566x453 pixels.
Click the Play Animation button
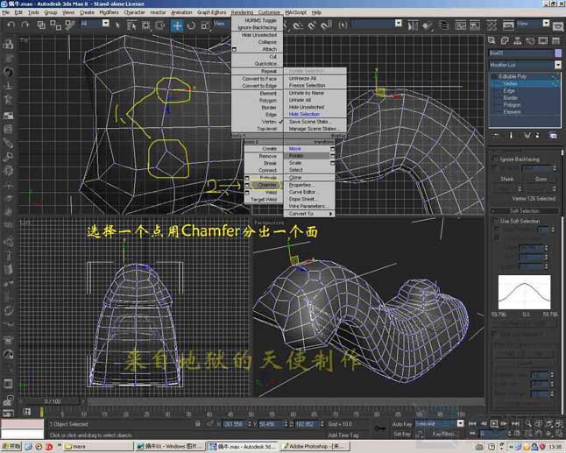[x=494, y=423]
